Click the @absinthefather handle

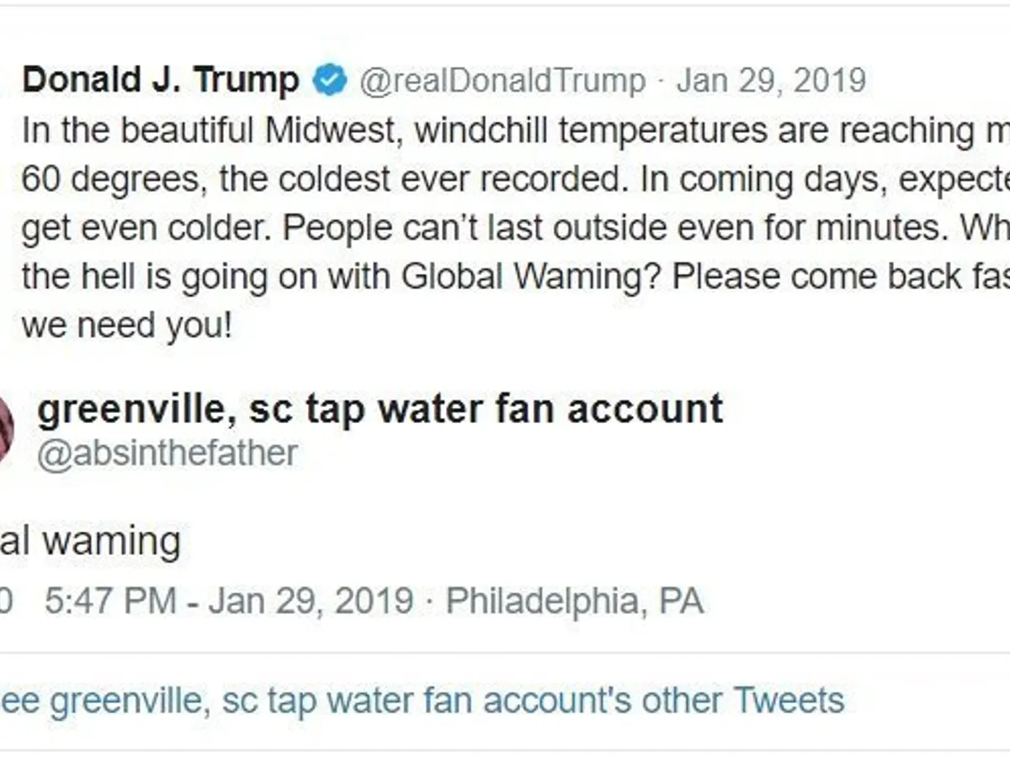(x=167, y=453)
